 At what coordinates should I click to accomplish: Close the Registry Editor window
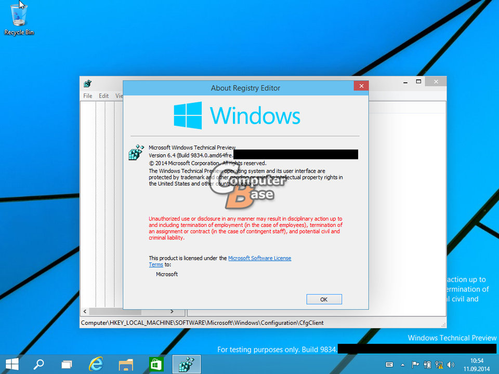436,82
